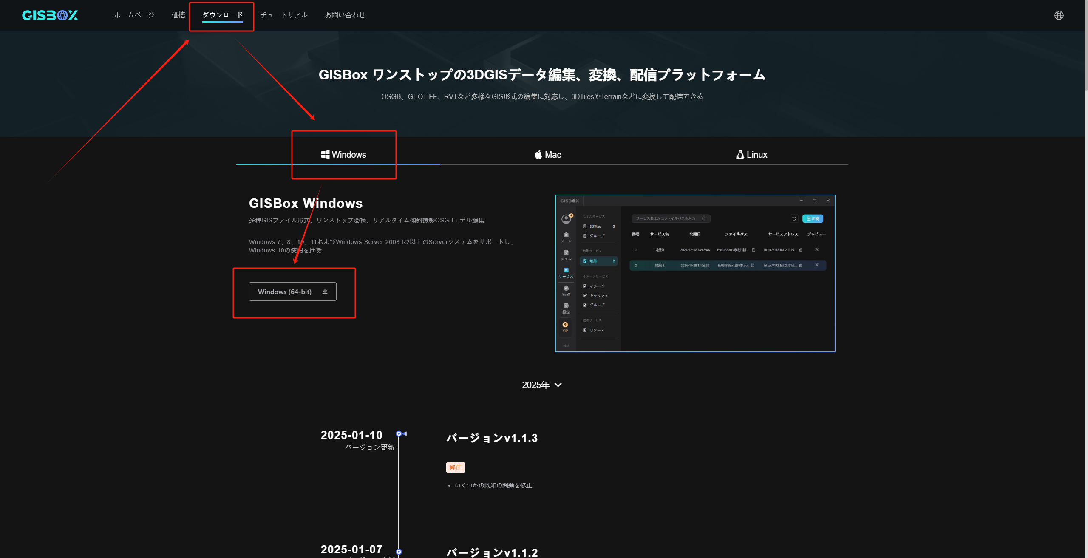
Task: Switch to the Mac platform tab
Action: [548, 155]
